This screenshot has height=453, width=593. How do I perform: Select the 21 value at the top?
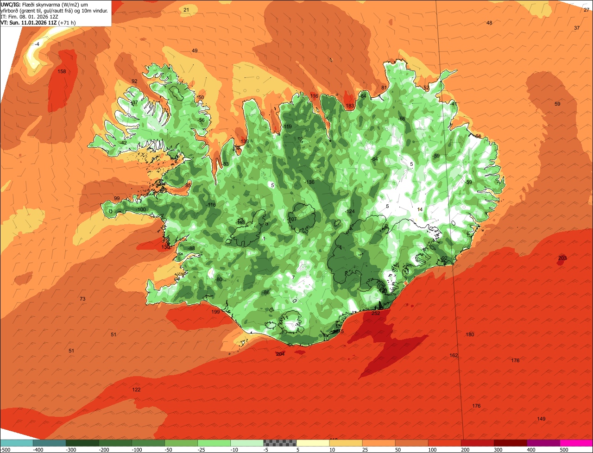(x=186, y=10)
